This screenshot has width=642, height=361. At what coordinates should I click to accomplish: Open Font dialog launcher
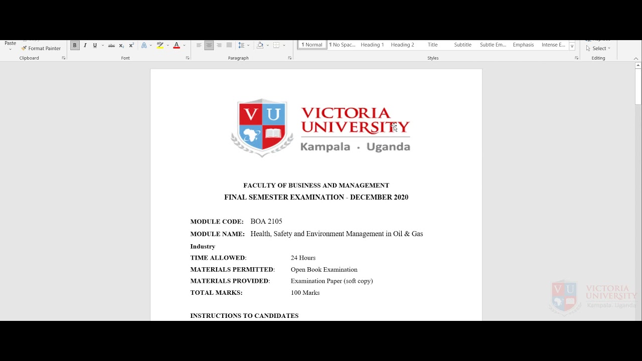click(x=188, y=58)
